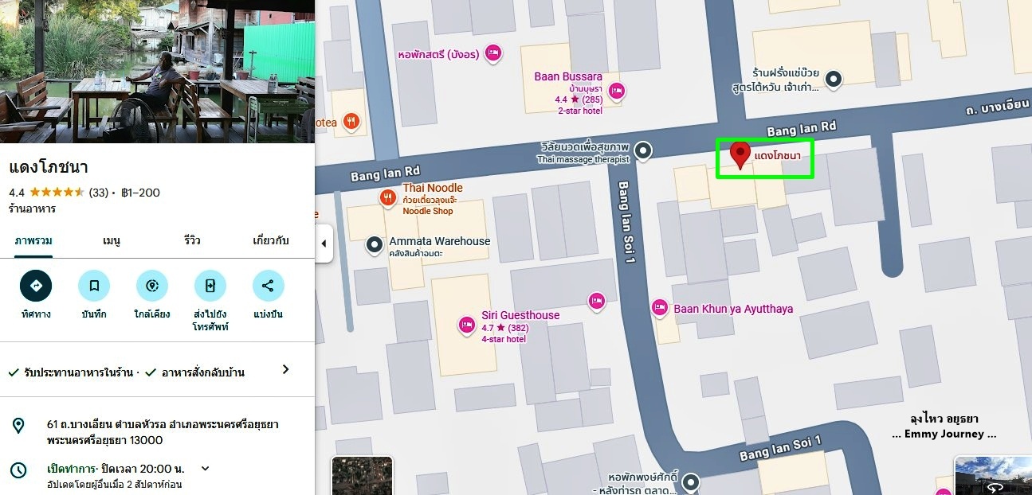
Task: Open the restaurant header photo
Action: pos(158,72)
